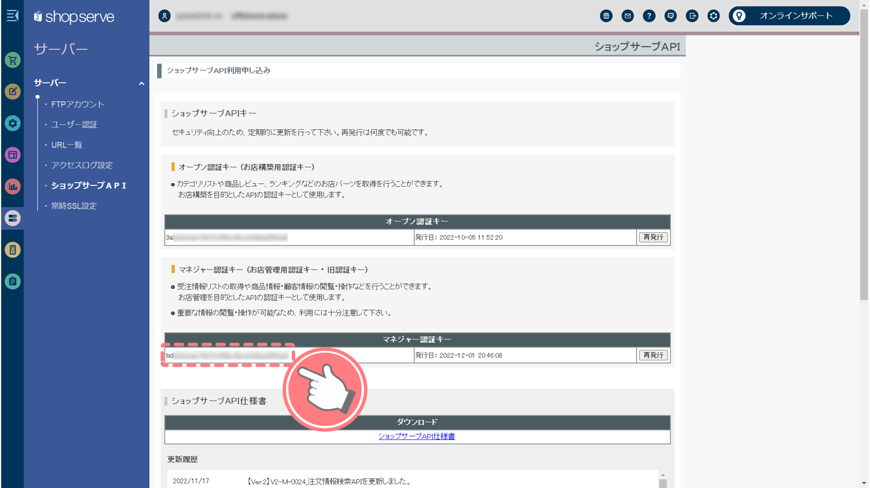Open URL一覧 menu item

[x=66, y=145]
